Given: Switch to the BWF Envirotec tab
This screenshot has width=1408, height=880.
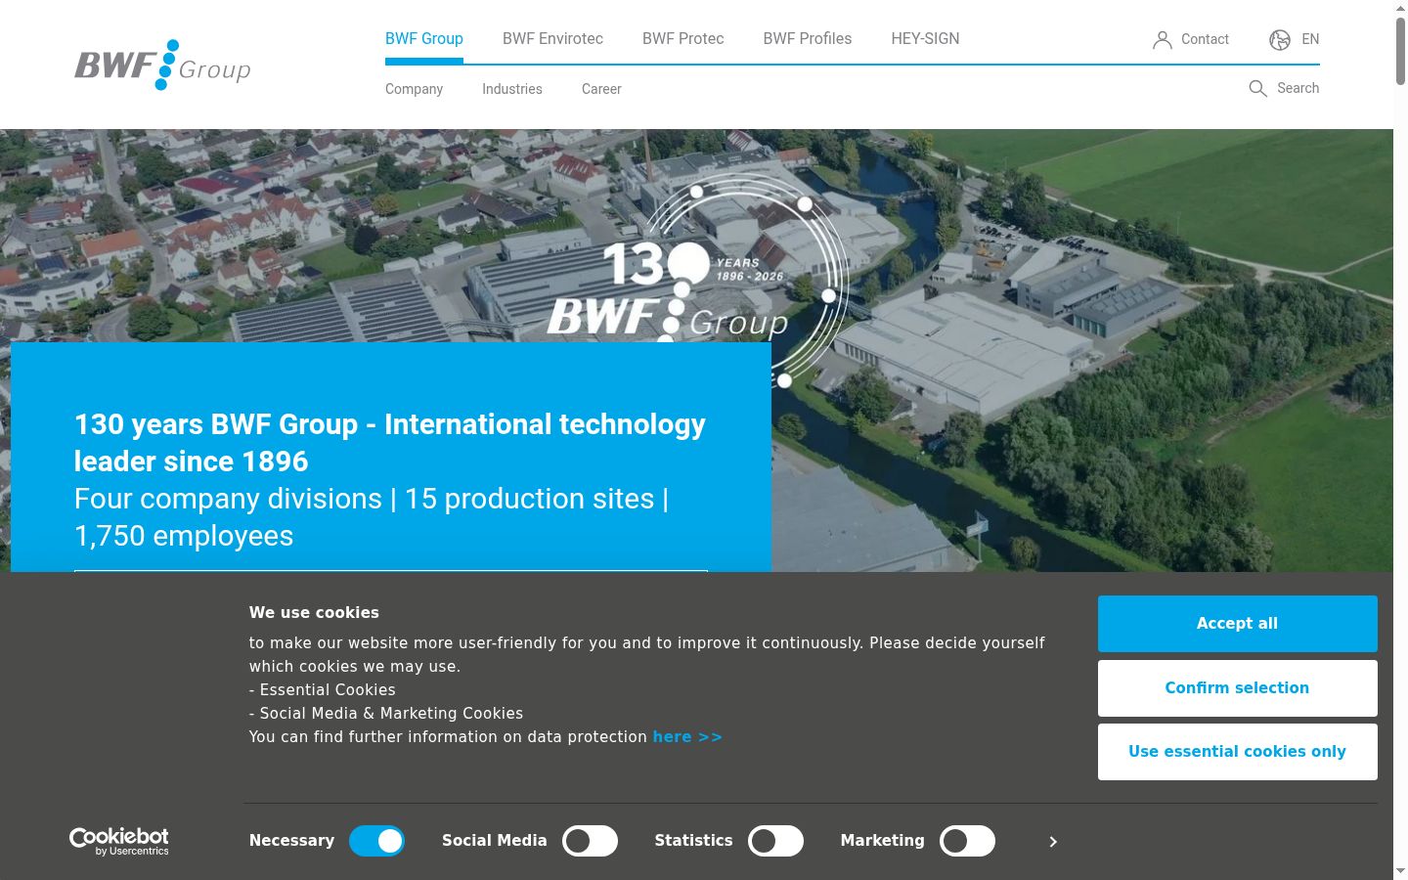Looking at the screenshot, I should point(552,39).
